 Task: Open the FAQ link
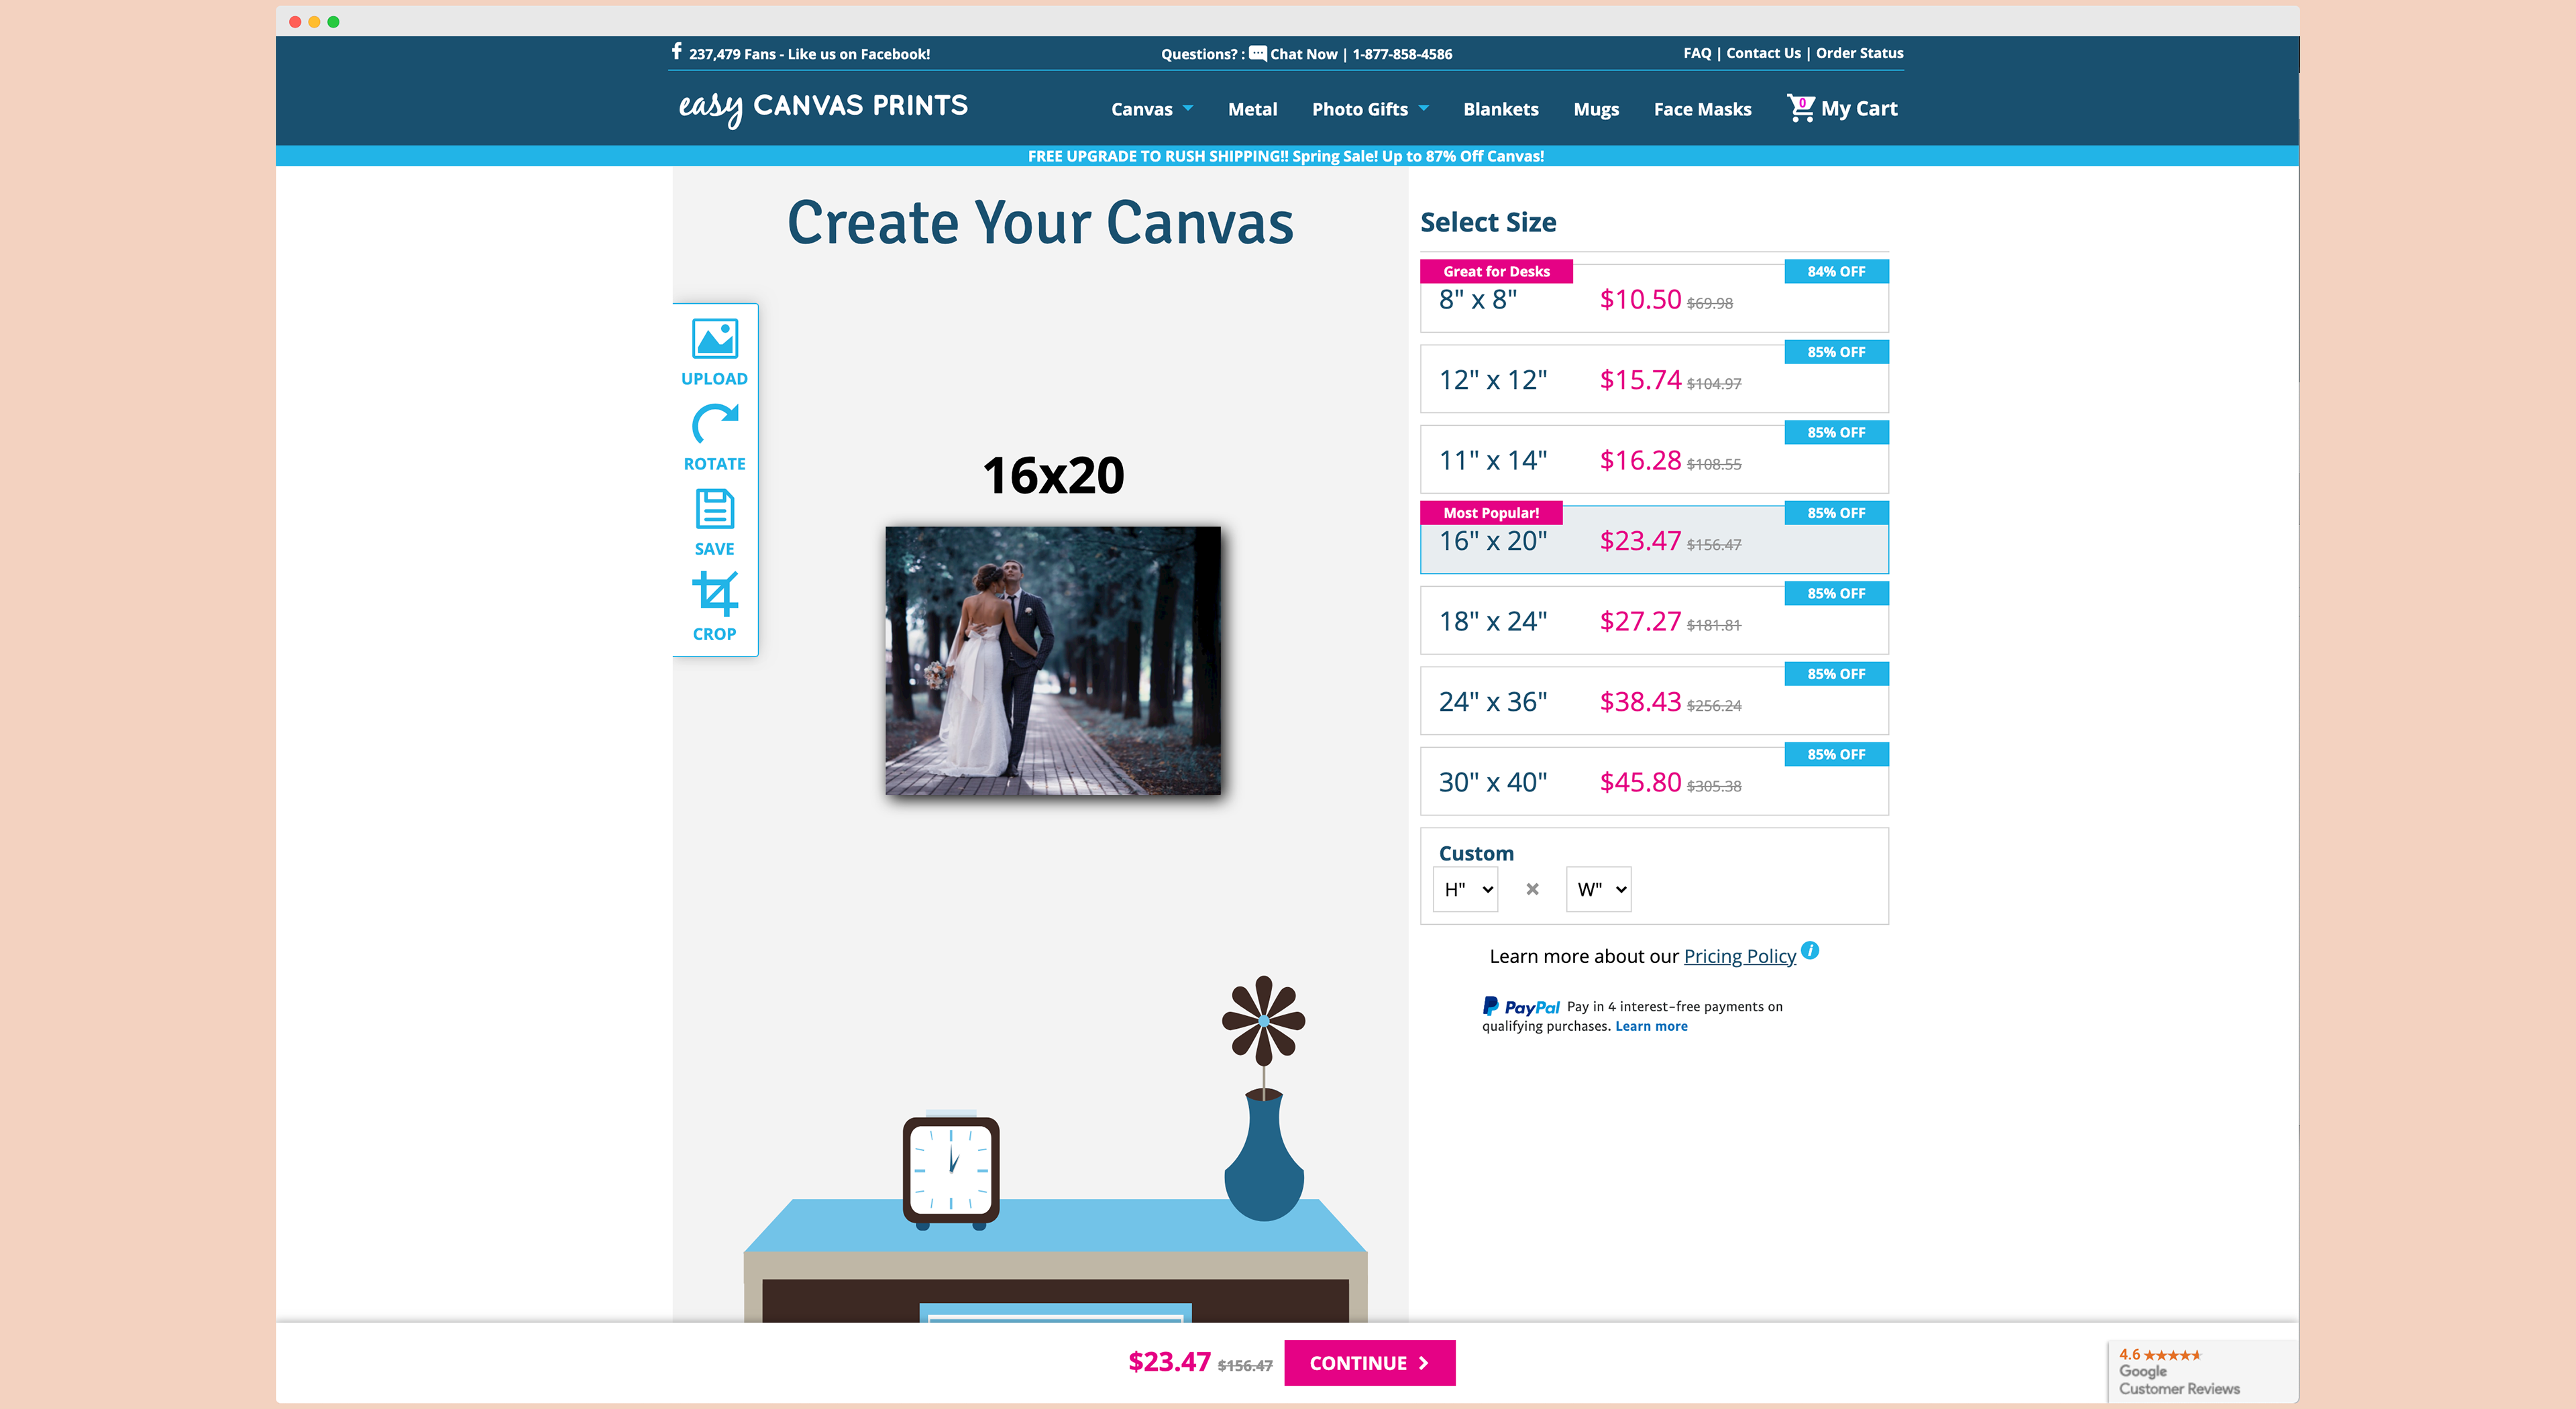1696,53
